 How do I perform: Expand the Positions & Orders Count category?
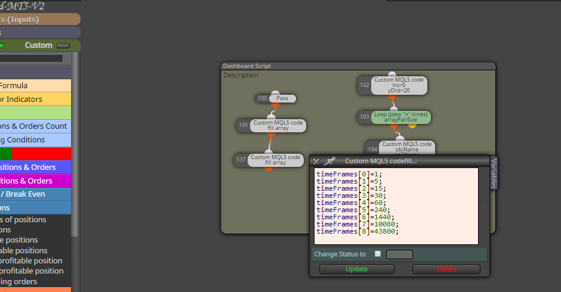click(x=35, y=126)
